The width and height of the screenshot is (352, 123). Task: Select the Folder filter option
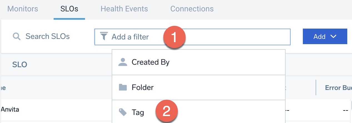[x=143, y=88]
